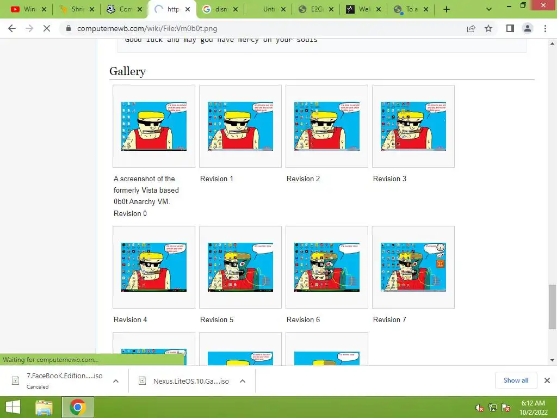Click the Revision 5 caption text
Viewport: 557px width, 418px height.
pyautogui.click(x=216, y=319)
